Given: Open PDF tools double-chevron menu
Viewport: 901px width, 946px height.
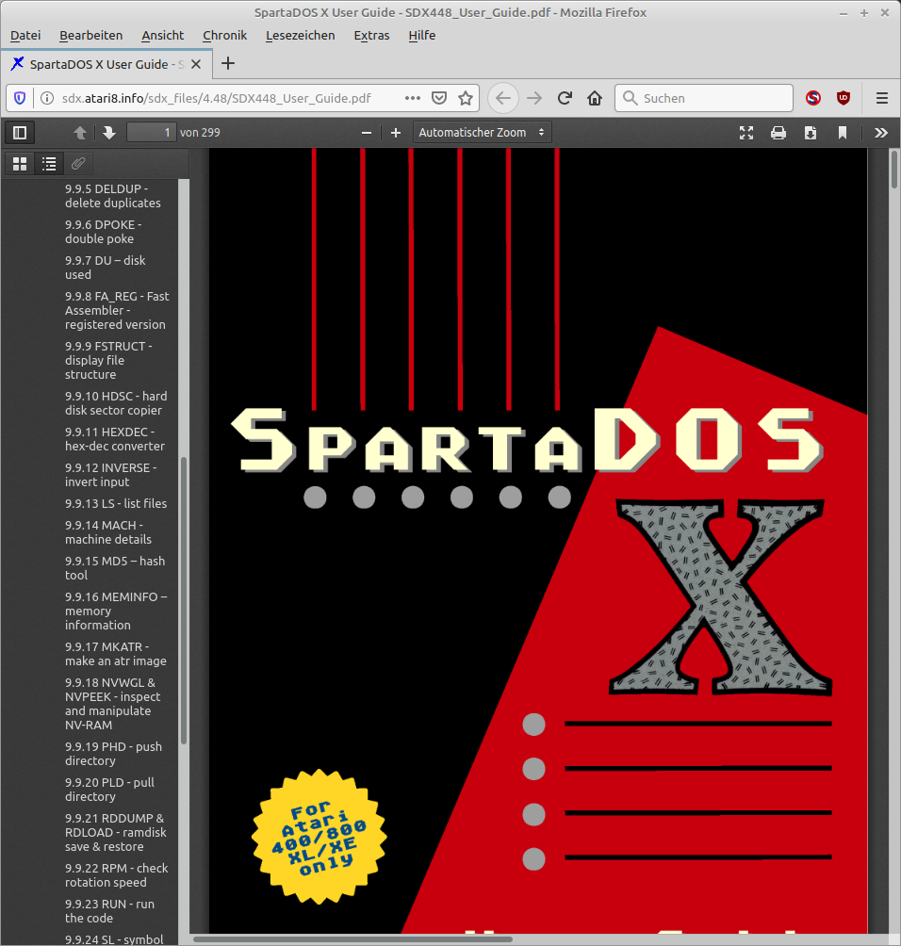Looking at the screenshot, I should [x=881, y=133].
